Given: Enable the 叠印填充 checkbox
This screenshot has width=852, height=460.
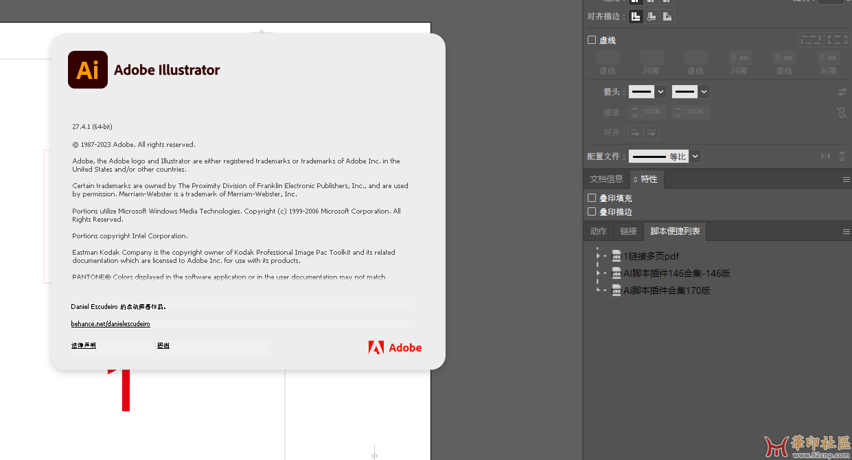Looking at the screenshot, I should click(592, 198).
